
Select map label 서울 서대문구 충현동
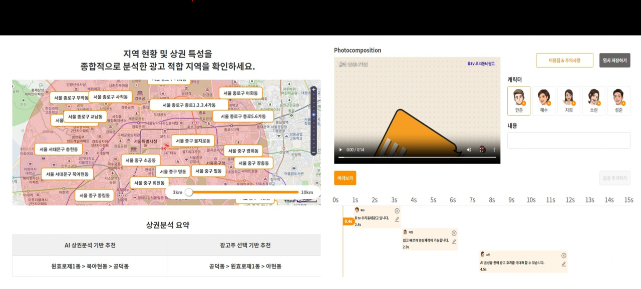click(x=59, y=149)
